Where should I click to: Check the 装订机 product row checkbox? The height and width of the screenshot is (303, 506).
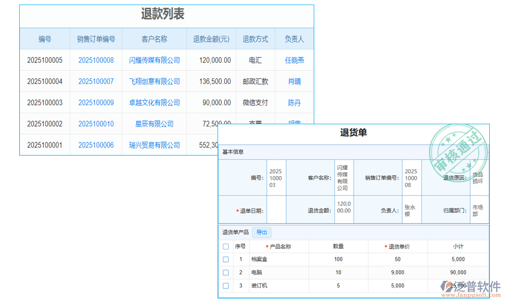[225, 285]
